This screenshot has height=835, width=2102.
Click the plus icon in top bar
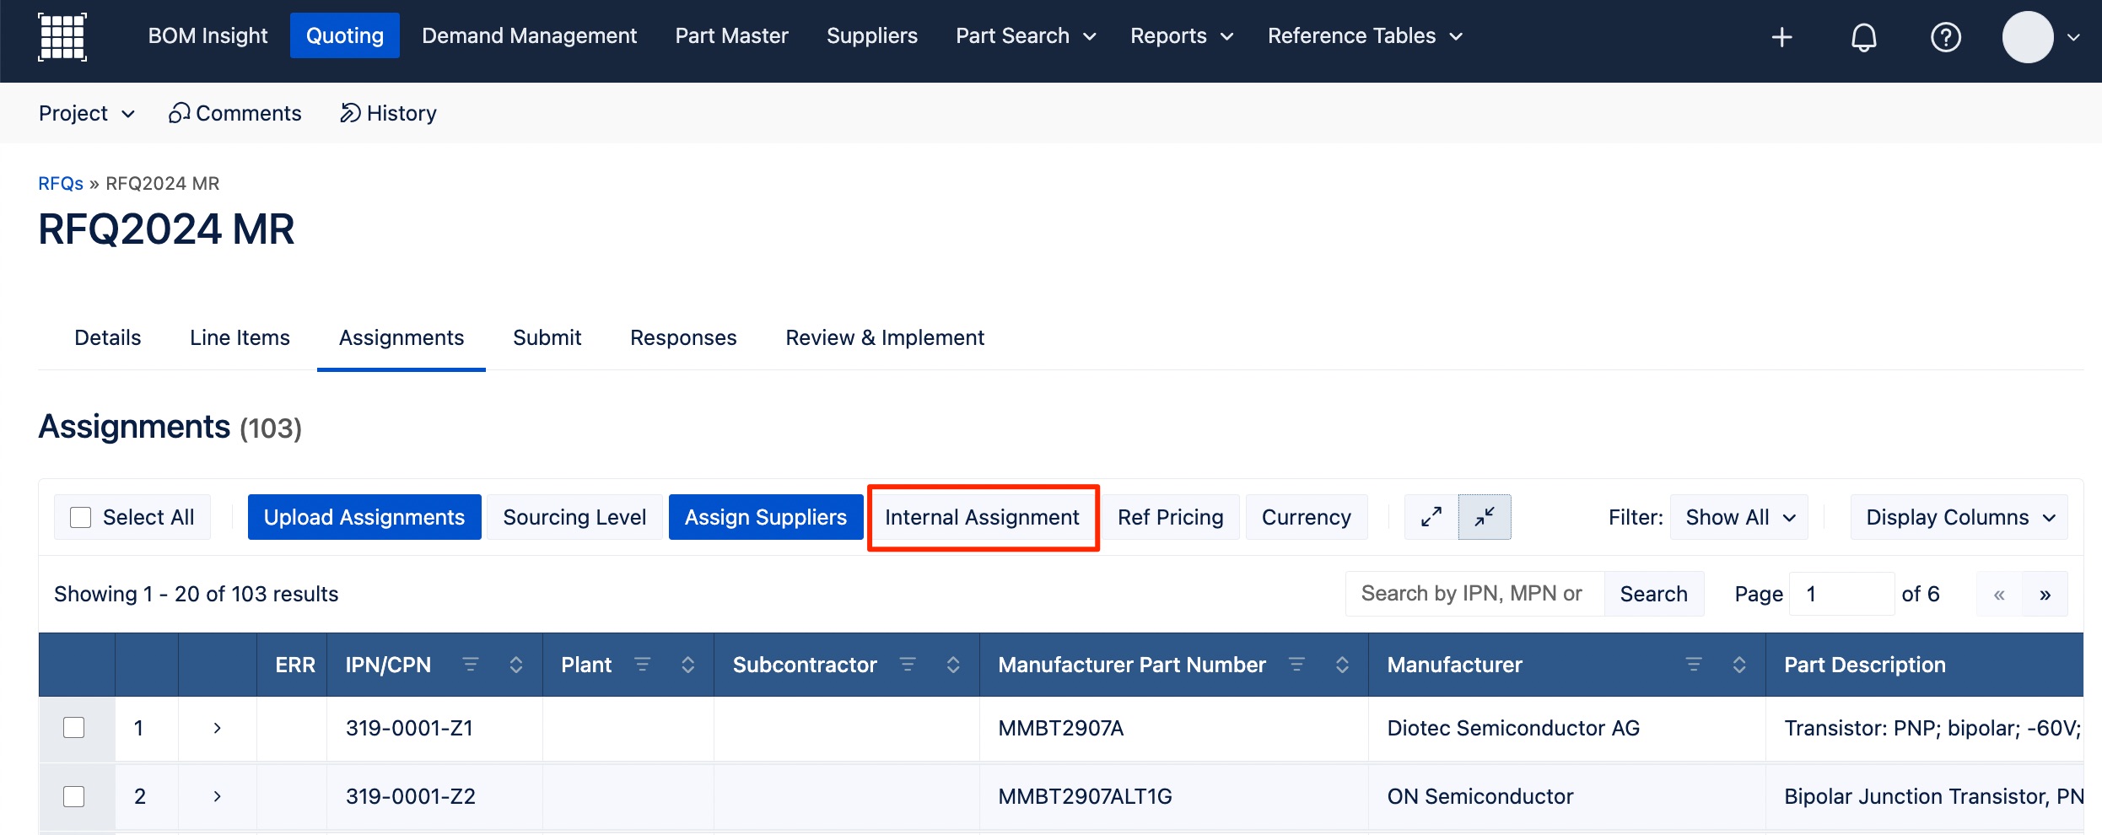click(1781, 37)
